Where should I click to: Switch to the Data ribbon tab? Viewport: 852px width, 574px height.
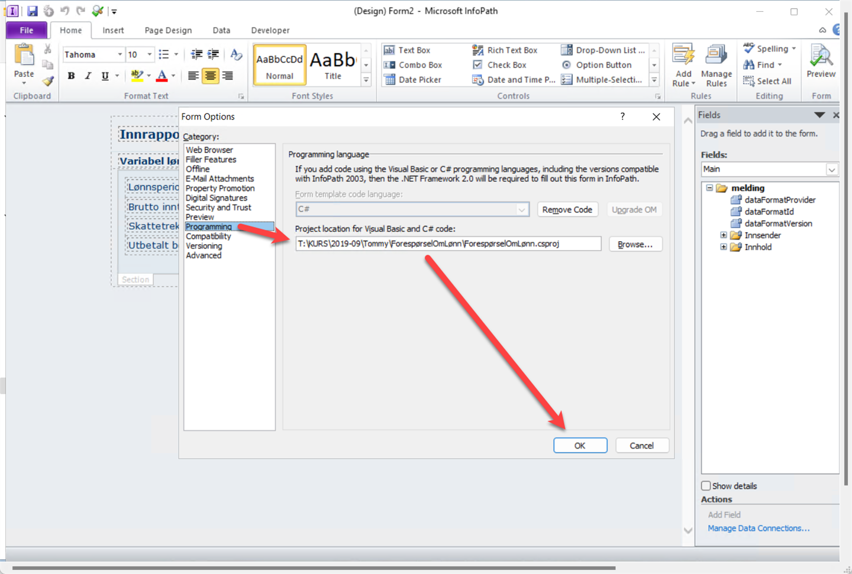point(221,30)
